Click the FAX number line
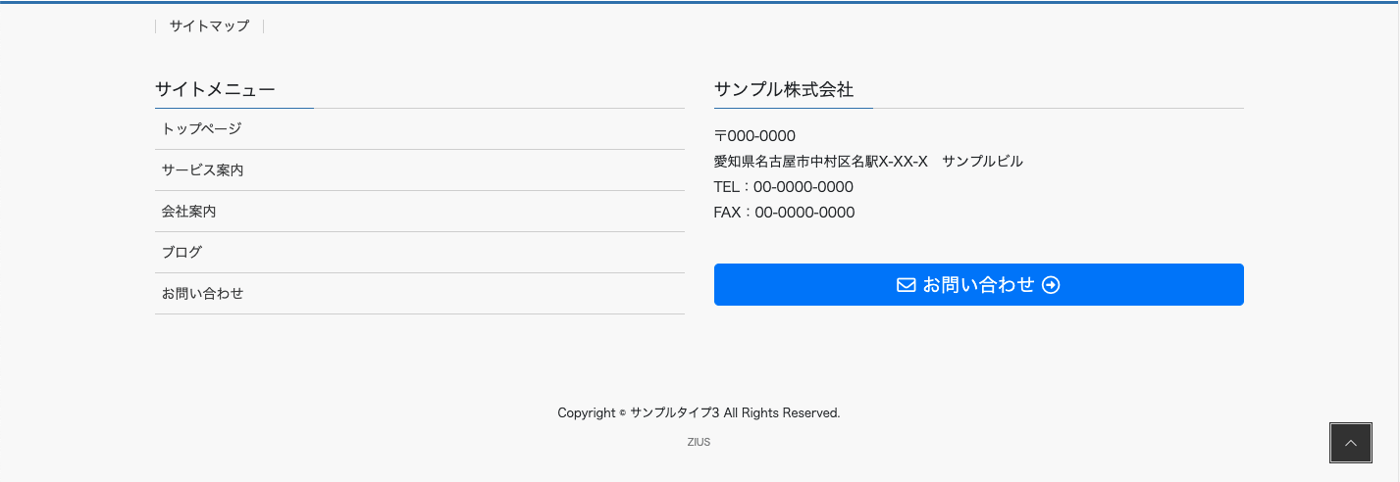The image size is (1400, 482). [x=784, y=213]
